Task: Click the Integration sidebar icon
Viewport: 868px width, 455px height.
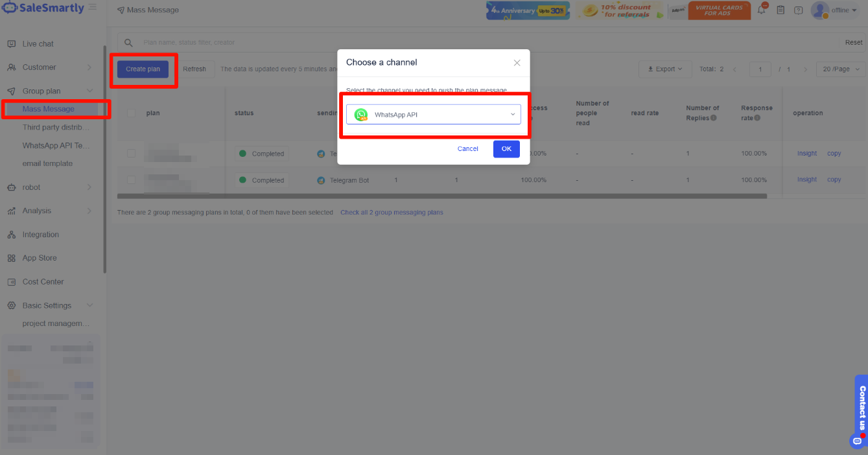Action: [11, 235]
